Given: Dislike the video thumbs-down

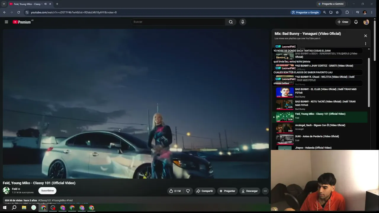Looking at the screenshot, I should tap(188, 191).
